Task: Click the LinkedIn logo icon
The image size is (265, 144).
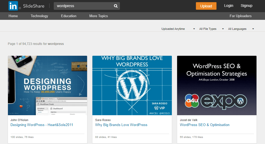Action: coord(13,6)
